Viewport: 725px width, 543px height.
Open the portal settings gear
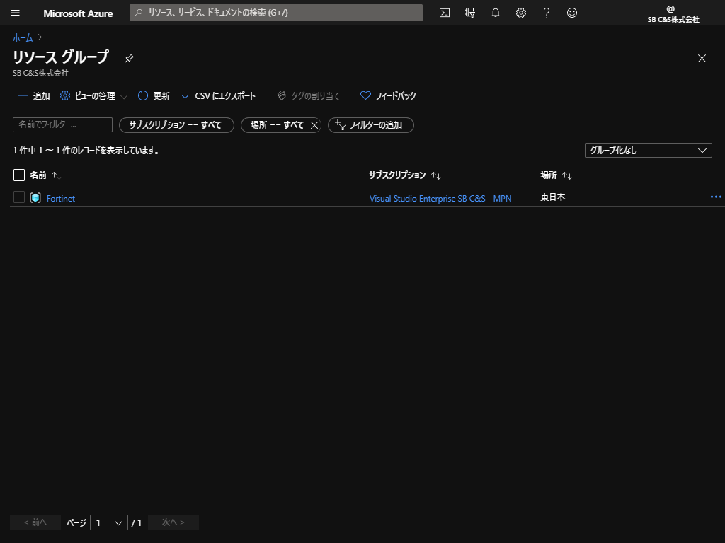point(521,13)
